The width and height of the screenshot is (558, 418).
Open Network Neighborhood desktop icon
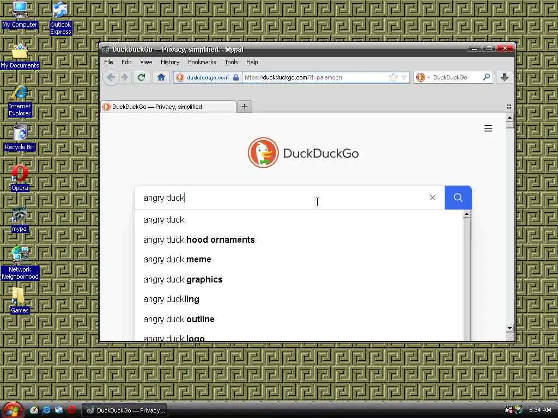point(20,263)
